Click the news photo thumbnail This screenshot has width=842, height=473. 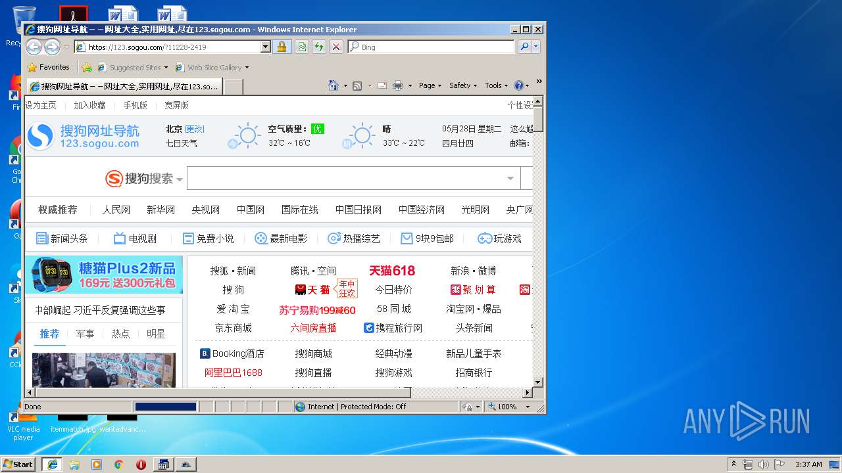[104, 370]
